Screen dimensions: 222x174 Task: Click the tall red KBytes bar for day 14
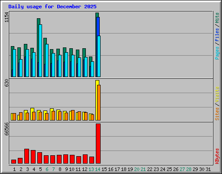tap(98, 144)
